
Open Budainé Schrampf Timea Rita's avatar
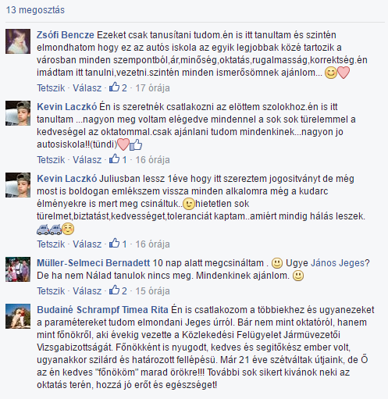(18, 316)
